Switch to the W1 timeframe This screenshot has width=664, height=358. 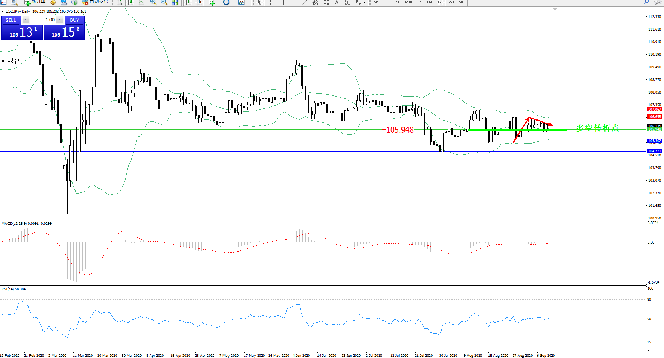tap(451, 2)
